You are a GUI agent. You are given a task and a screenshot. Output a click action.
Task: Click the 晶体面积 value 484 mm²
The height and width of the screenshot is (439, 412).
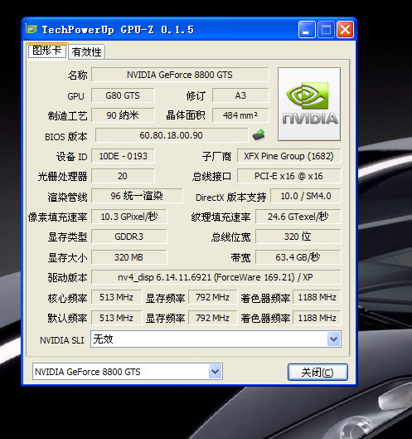click(240, 115)
